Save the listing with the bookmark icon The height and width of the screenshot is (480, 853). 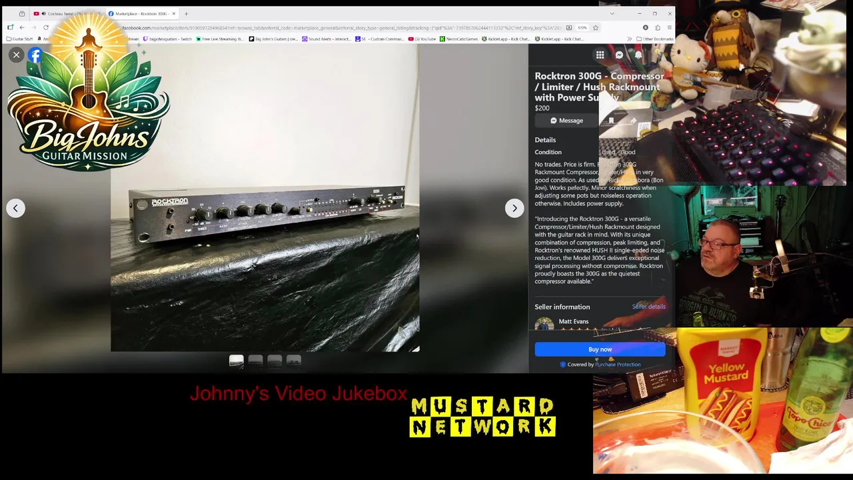[611, 121]
